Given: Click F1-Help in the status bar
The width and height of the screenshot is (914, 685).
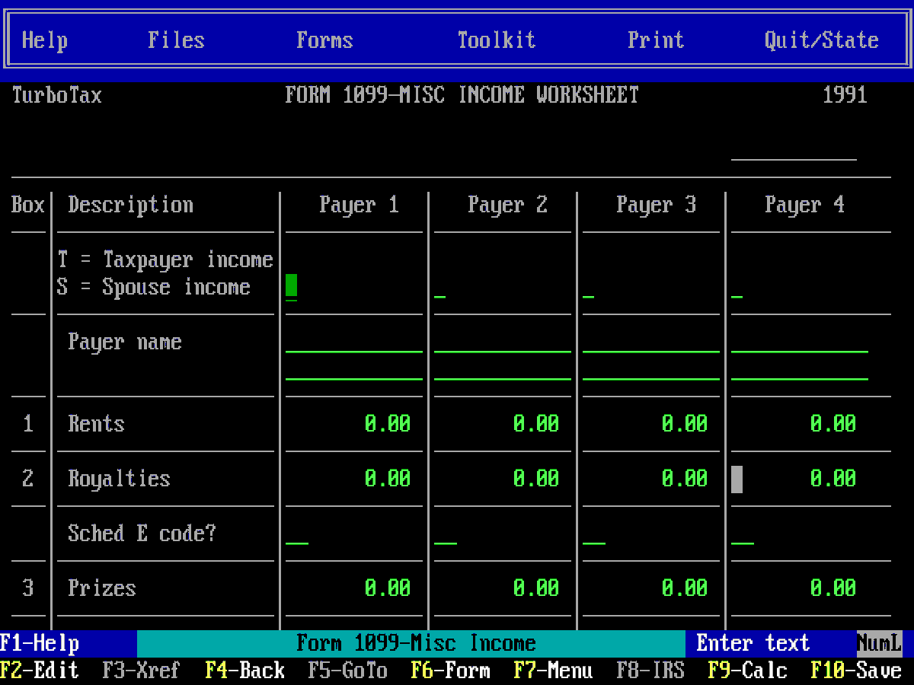Looking at the screenshot, I should pos(40,643).
